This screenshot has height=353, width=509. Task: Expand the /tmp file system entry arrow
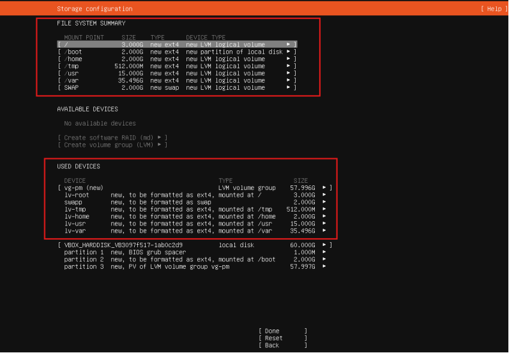click(x=289, y=66)
